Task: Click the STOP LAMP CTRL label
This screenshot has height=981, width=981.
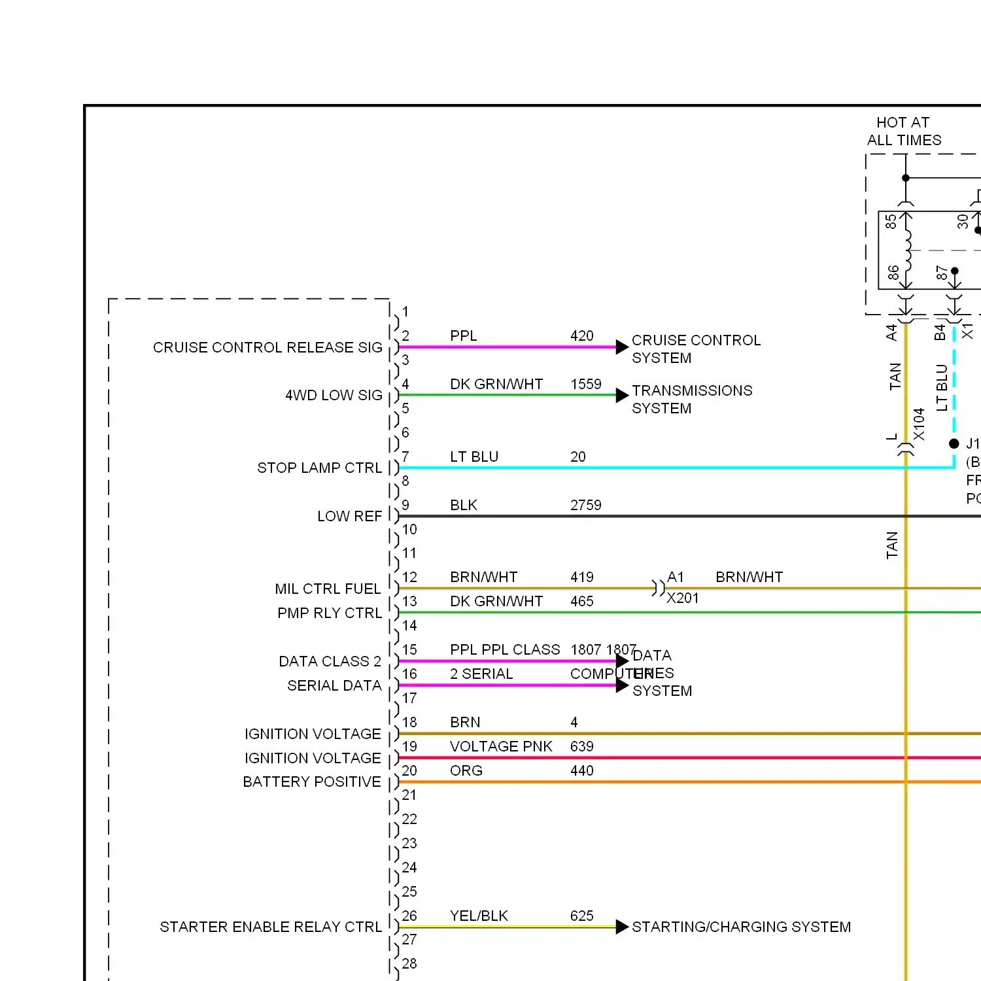Action: [x=319, y=468]
